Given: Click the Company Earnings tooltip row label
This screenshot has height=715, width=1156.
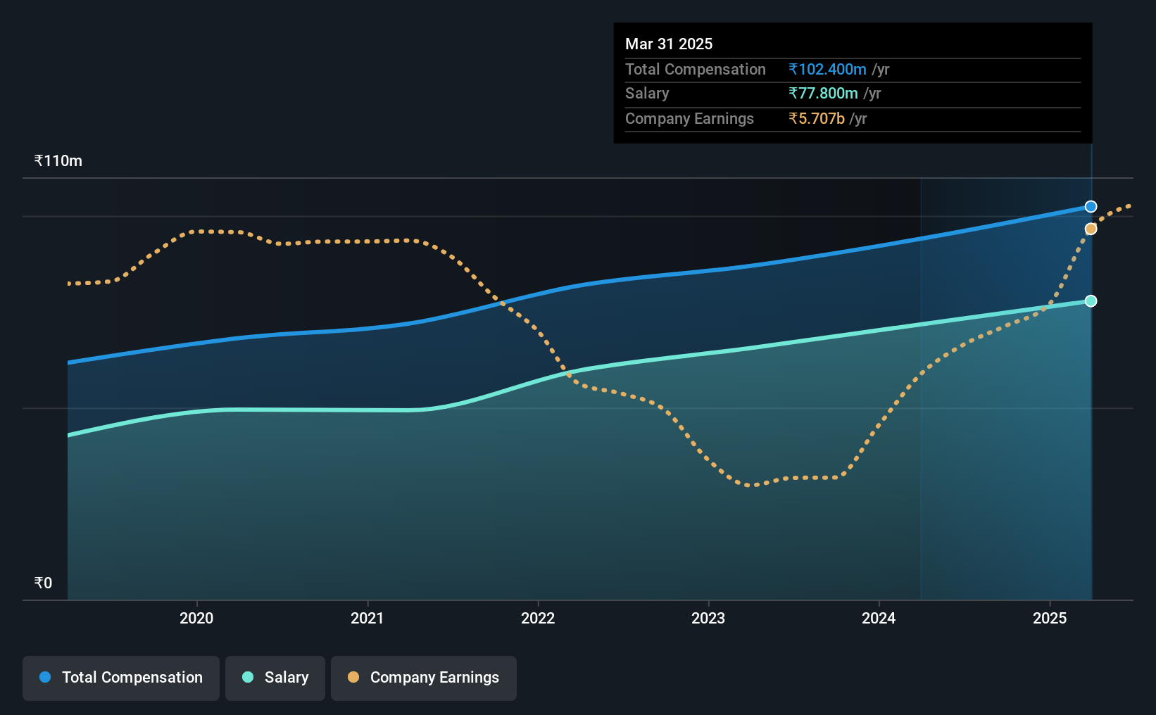Looking at the screenshot, I should (689, 118).
